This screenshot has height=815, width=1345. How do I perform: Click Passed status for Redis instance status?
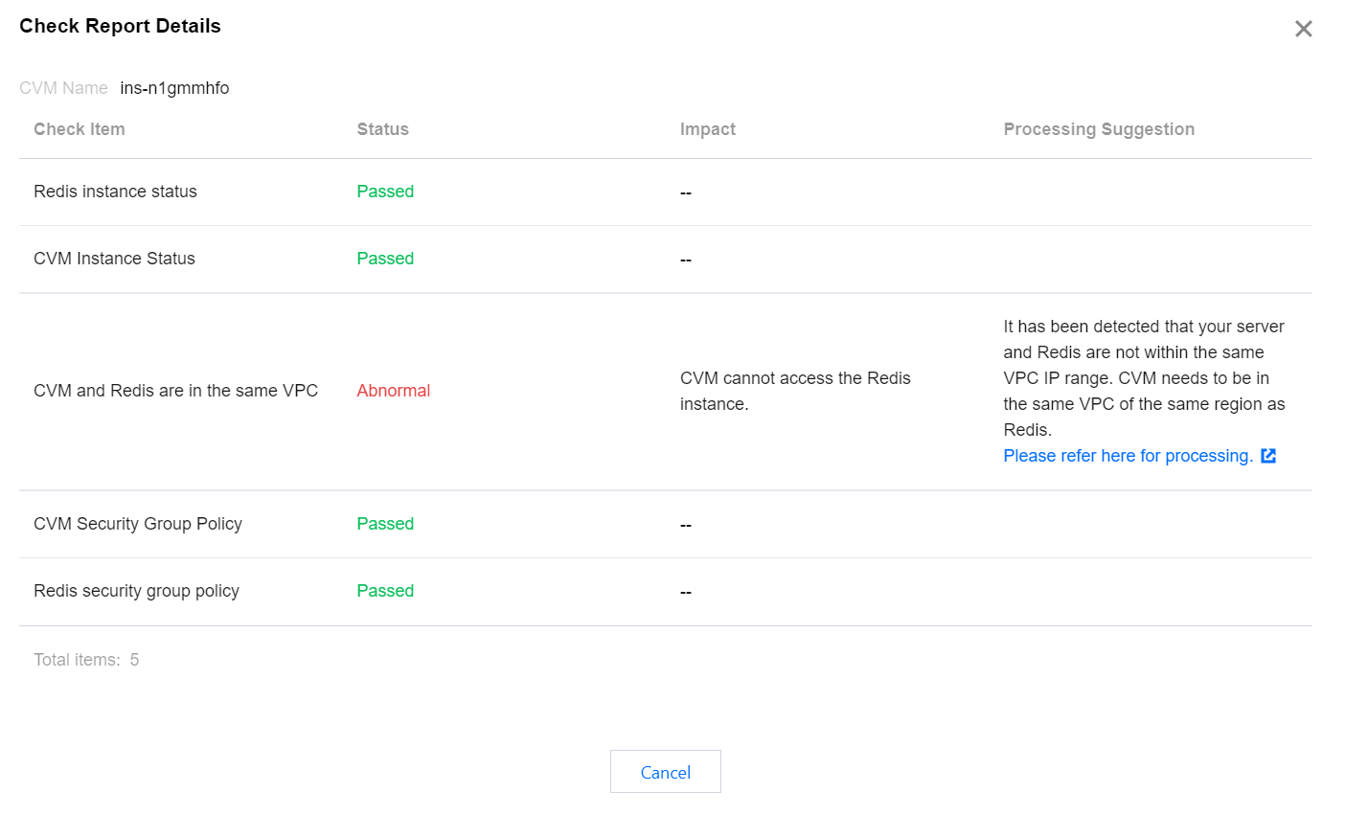[385, 192]
